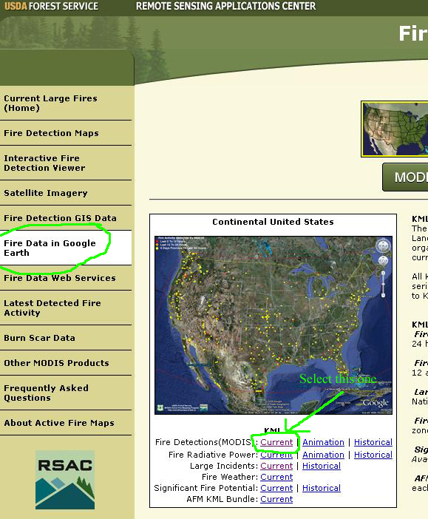Open Fire Detection GIS Data
This screenshot has width=428, height=519.
coord(60,218)
